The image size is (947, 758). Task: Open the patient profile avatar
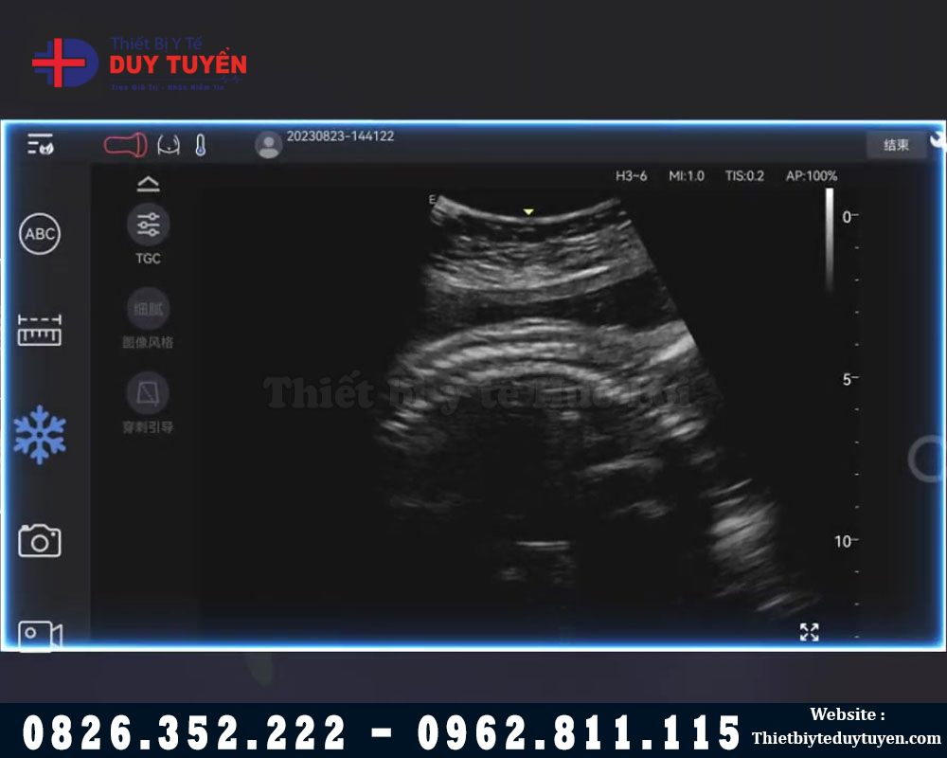(268, 145)
